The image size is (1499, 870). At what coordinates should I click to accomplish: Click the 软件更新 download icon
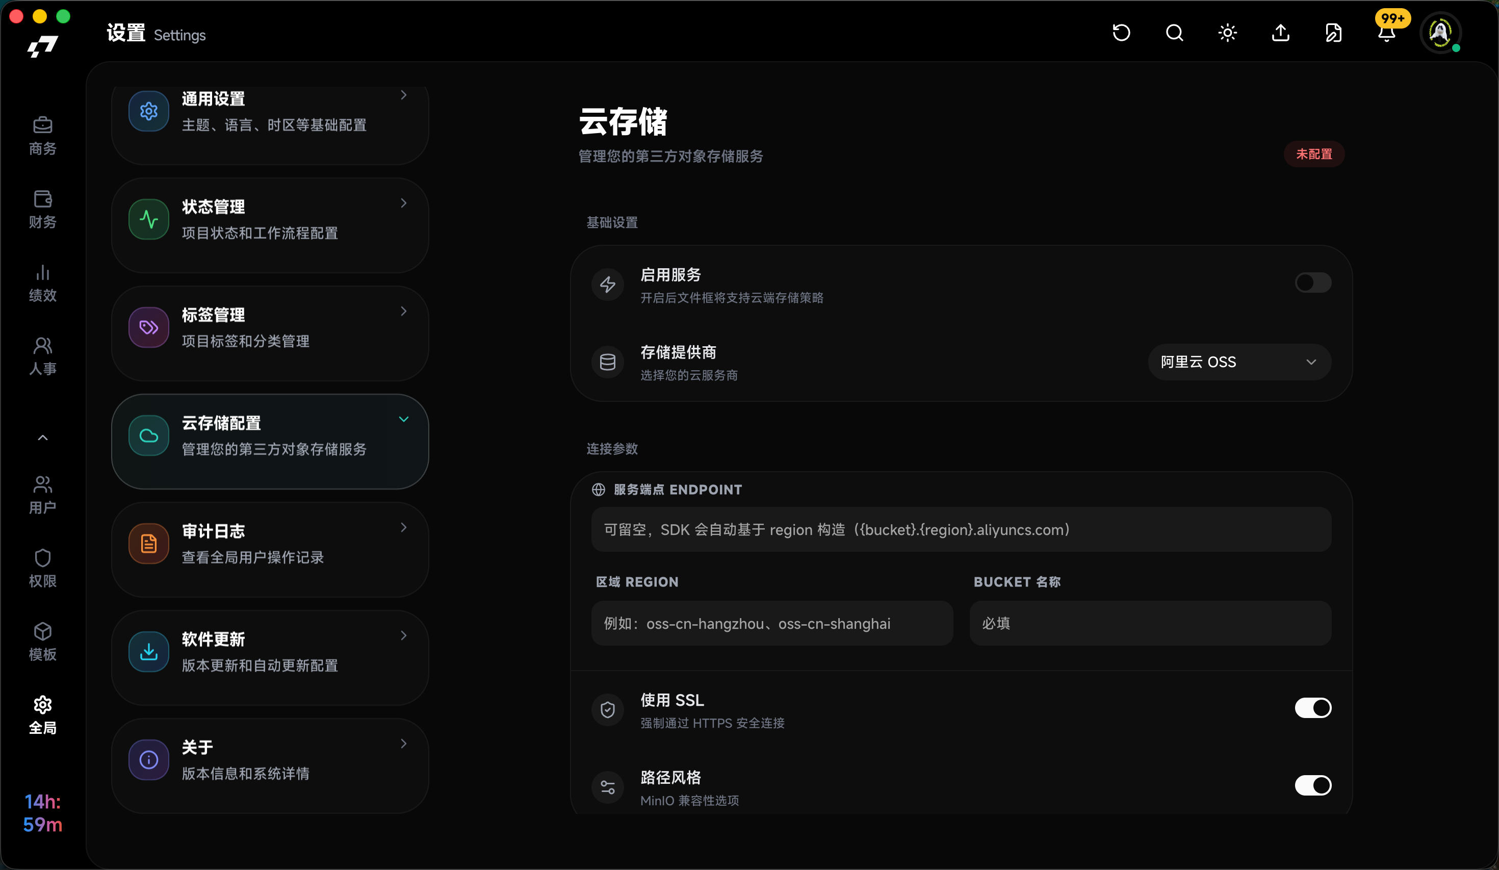tap(149, 651)
